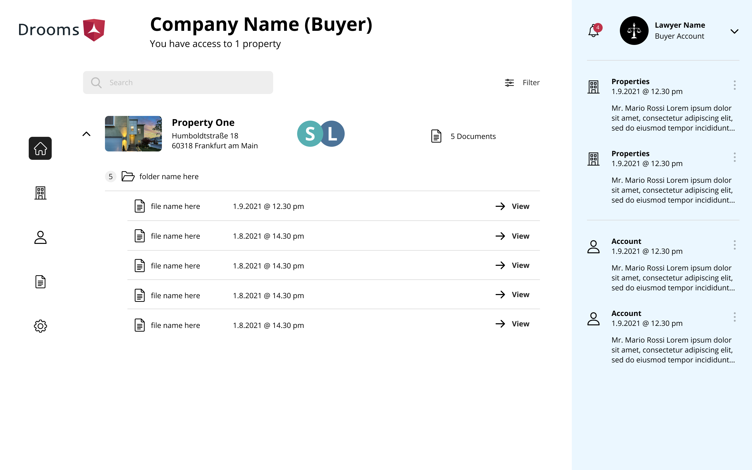The width and height of the screenshot is (752, 470).
Task: Open the second Account notification title
Action: pos(626,313)
